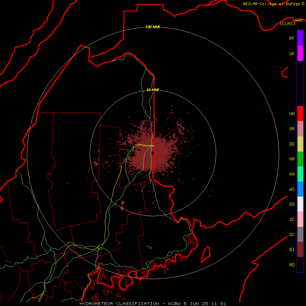Image resolution: width=306 pixels, height=306 pixels.
Task: Click the small island outline off the coast
Action: (206, 254)
